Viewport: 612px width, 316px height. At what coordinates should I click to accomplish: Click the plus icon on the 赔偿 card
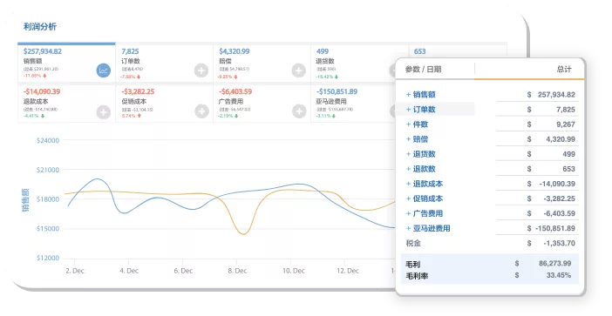299,71
